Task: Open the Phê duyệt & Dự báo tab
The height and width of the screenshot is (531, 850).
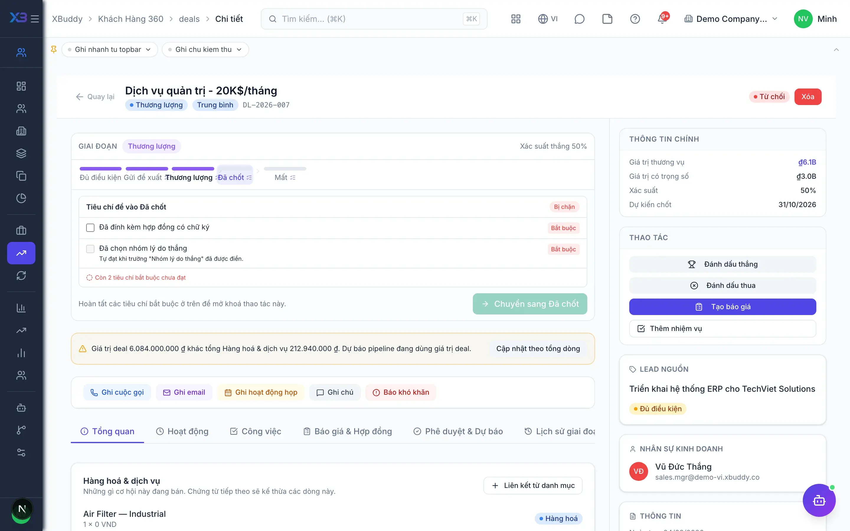Action: point(458,431)
